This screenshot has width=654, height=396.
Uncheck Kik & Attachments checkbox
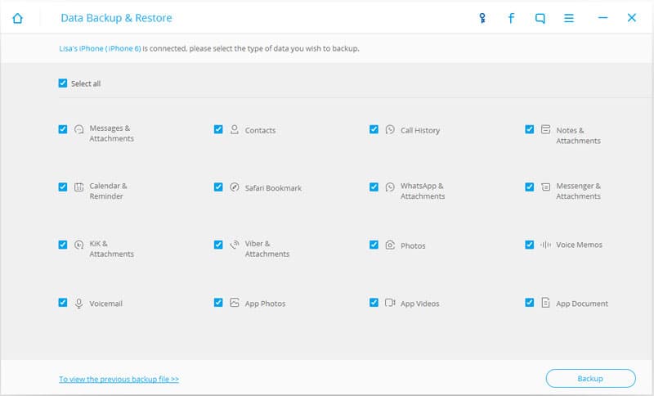[63, 245]
